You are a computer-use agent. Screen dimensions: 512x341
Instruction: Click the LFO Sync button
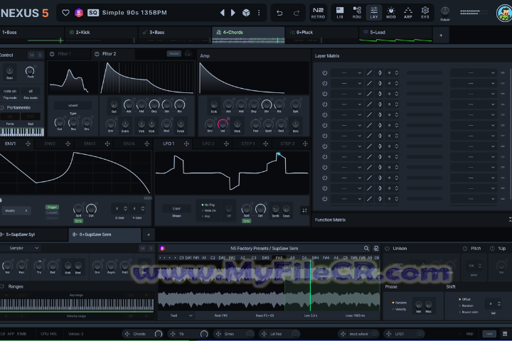(x=247, y=221)
